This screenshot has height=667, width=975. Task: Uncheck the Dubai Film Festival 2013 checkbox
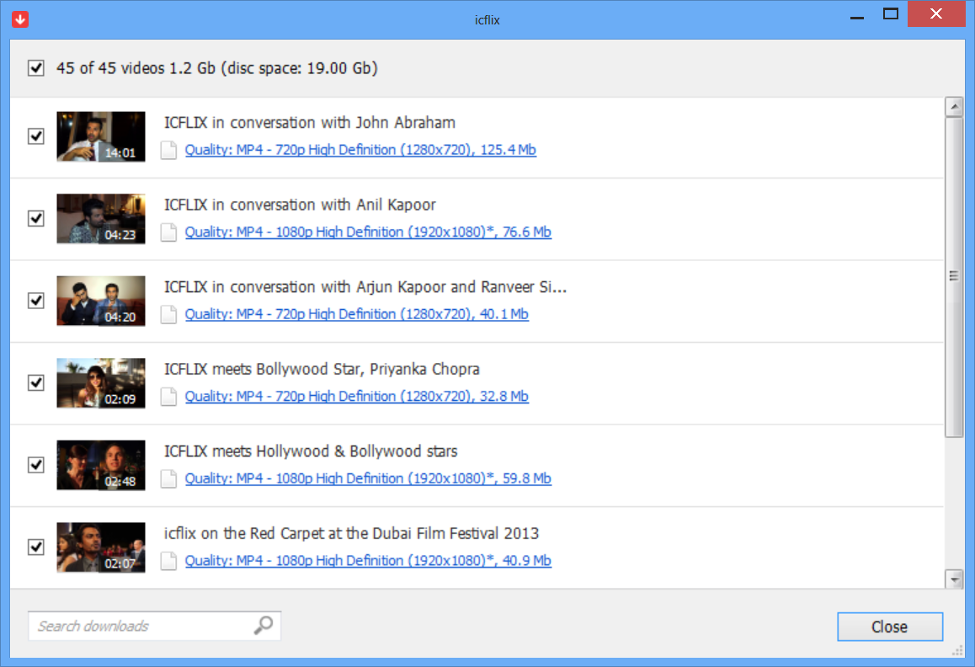[36, 547]
